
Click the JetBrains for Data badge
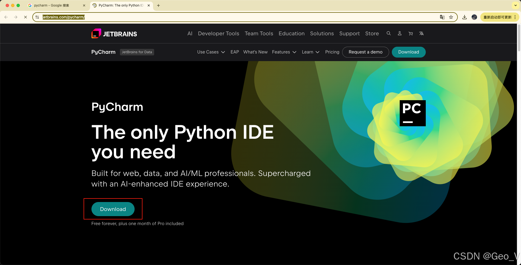click(137, 52)
